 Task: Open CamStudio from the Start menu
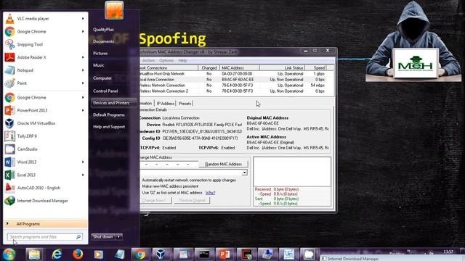pos(45,149)
